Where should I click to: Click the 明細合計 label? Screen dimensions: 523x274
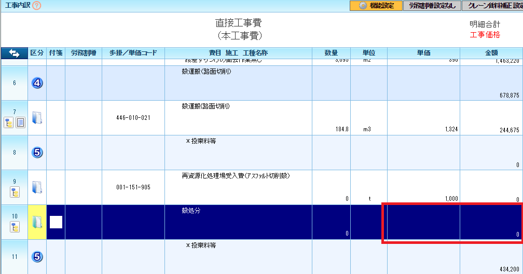tap(485, 24)
